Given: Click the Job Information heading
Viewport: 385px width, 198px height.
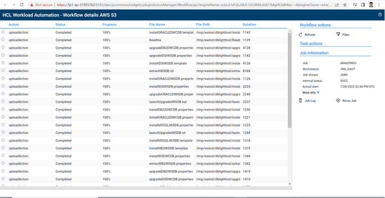Looking at the screenshot, I should coord(314,53).
